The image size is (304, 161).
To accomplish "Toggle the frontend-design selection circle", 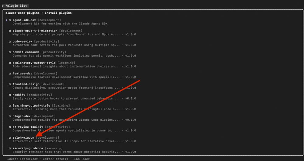I will pos(10,84).
